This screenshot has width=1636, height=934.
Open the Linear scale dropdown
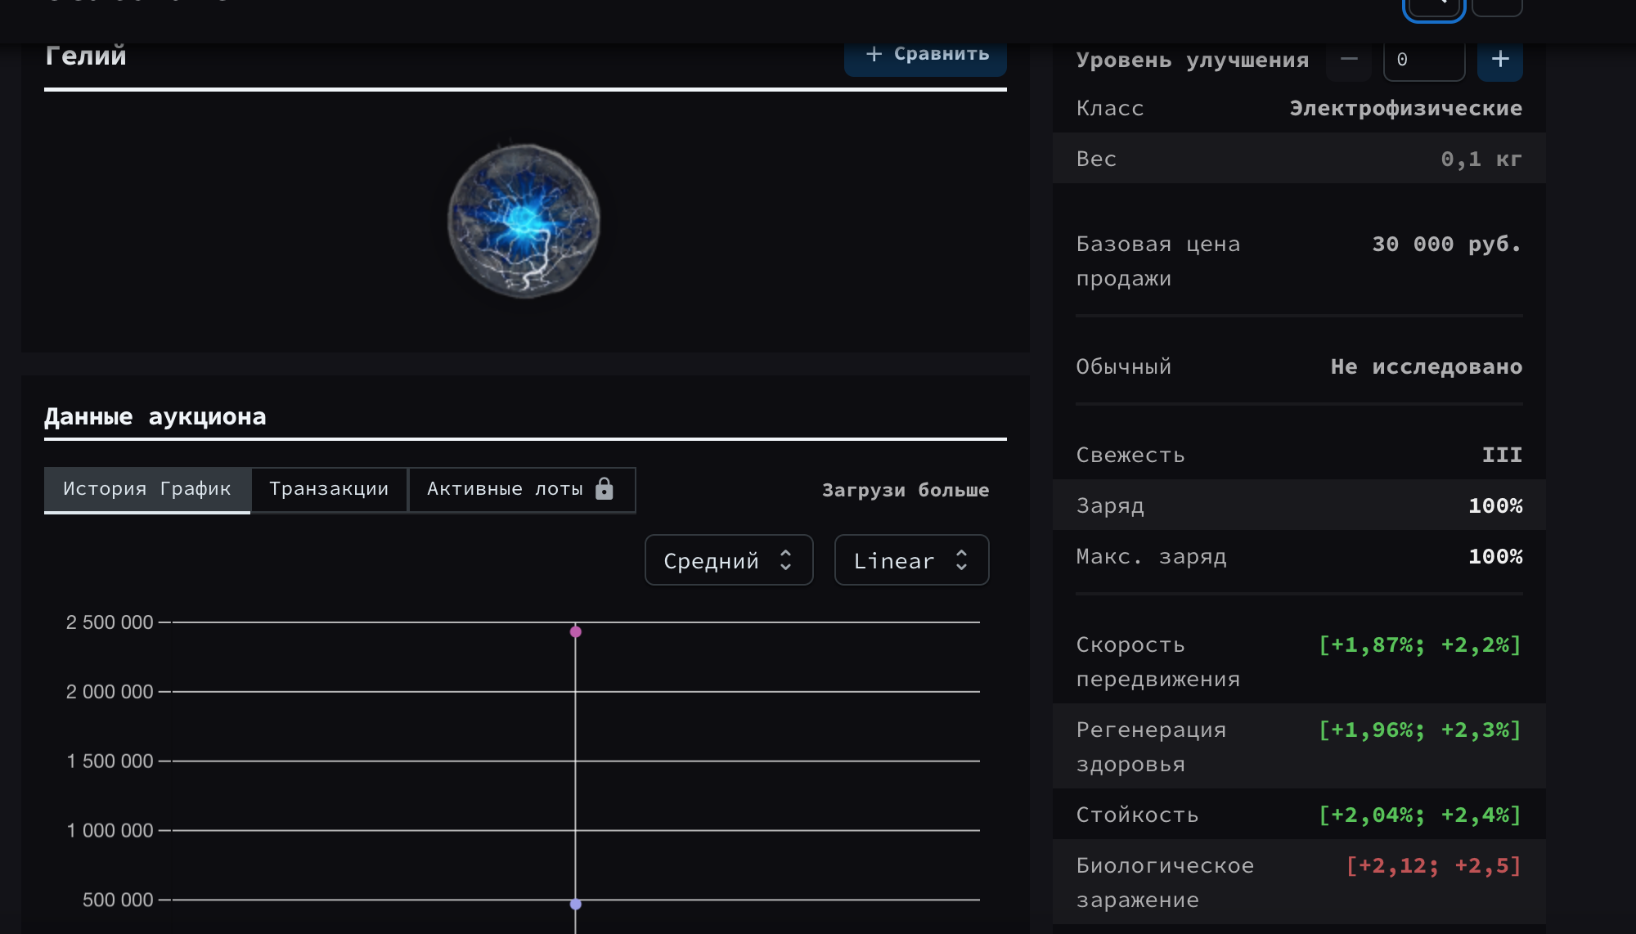pos(911,560)
